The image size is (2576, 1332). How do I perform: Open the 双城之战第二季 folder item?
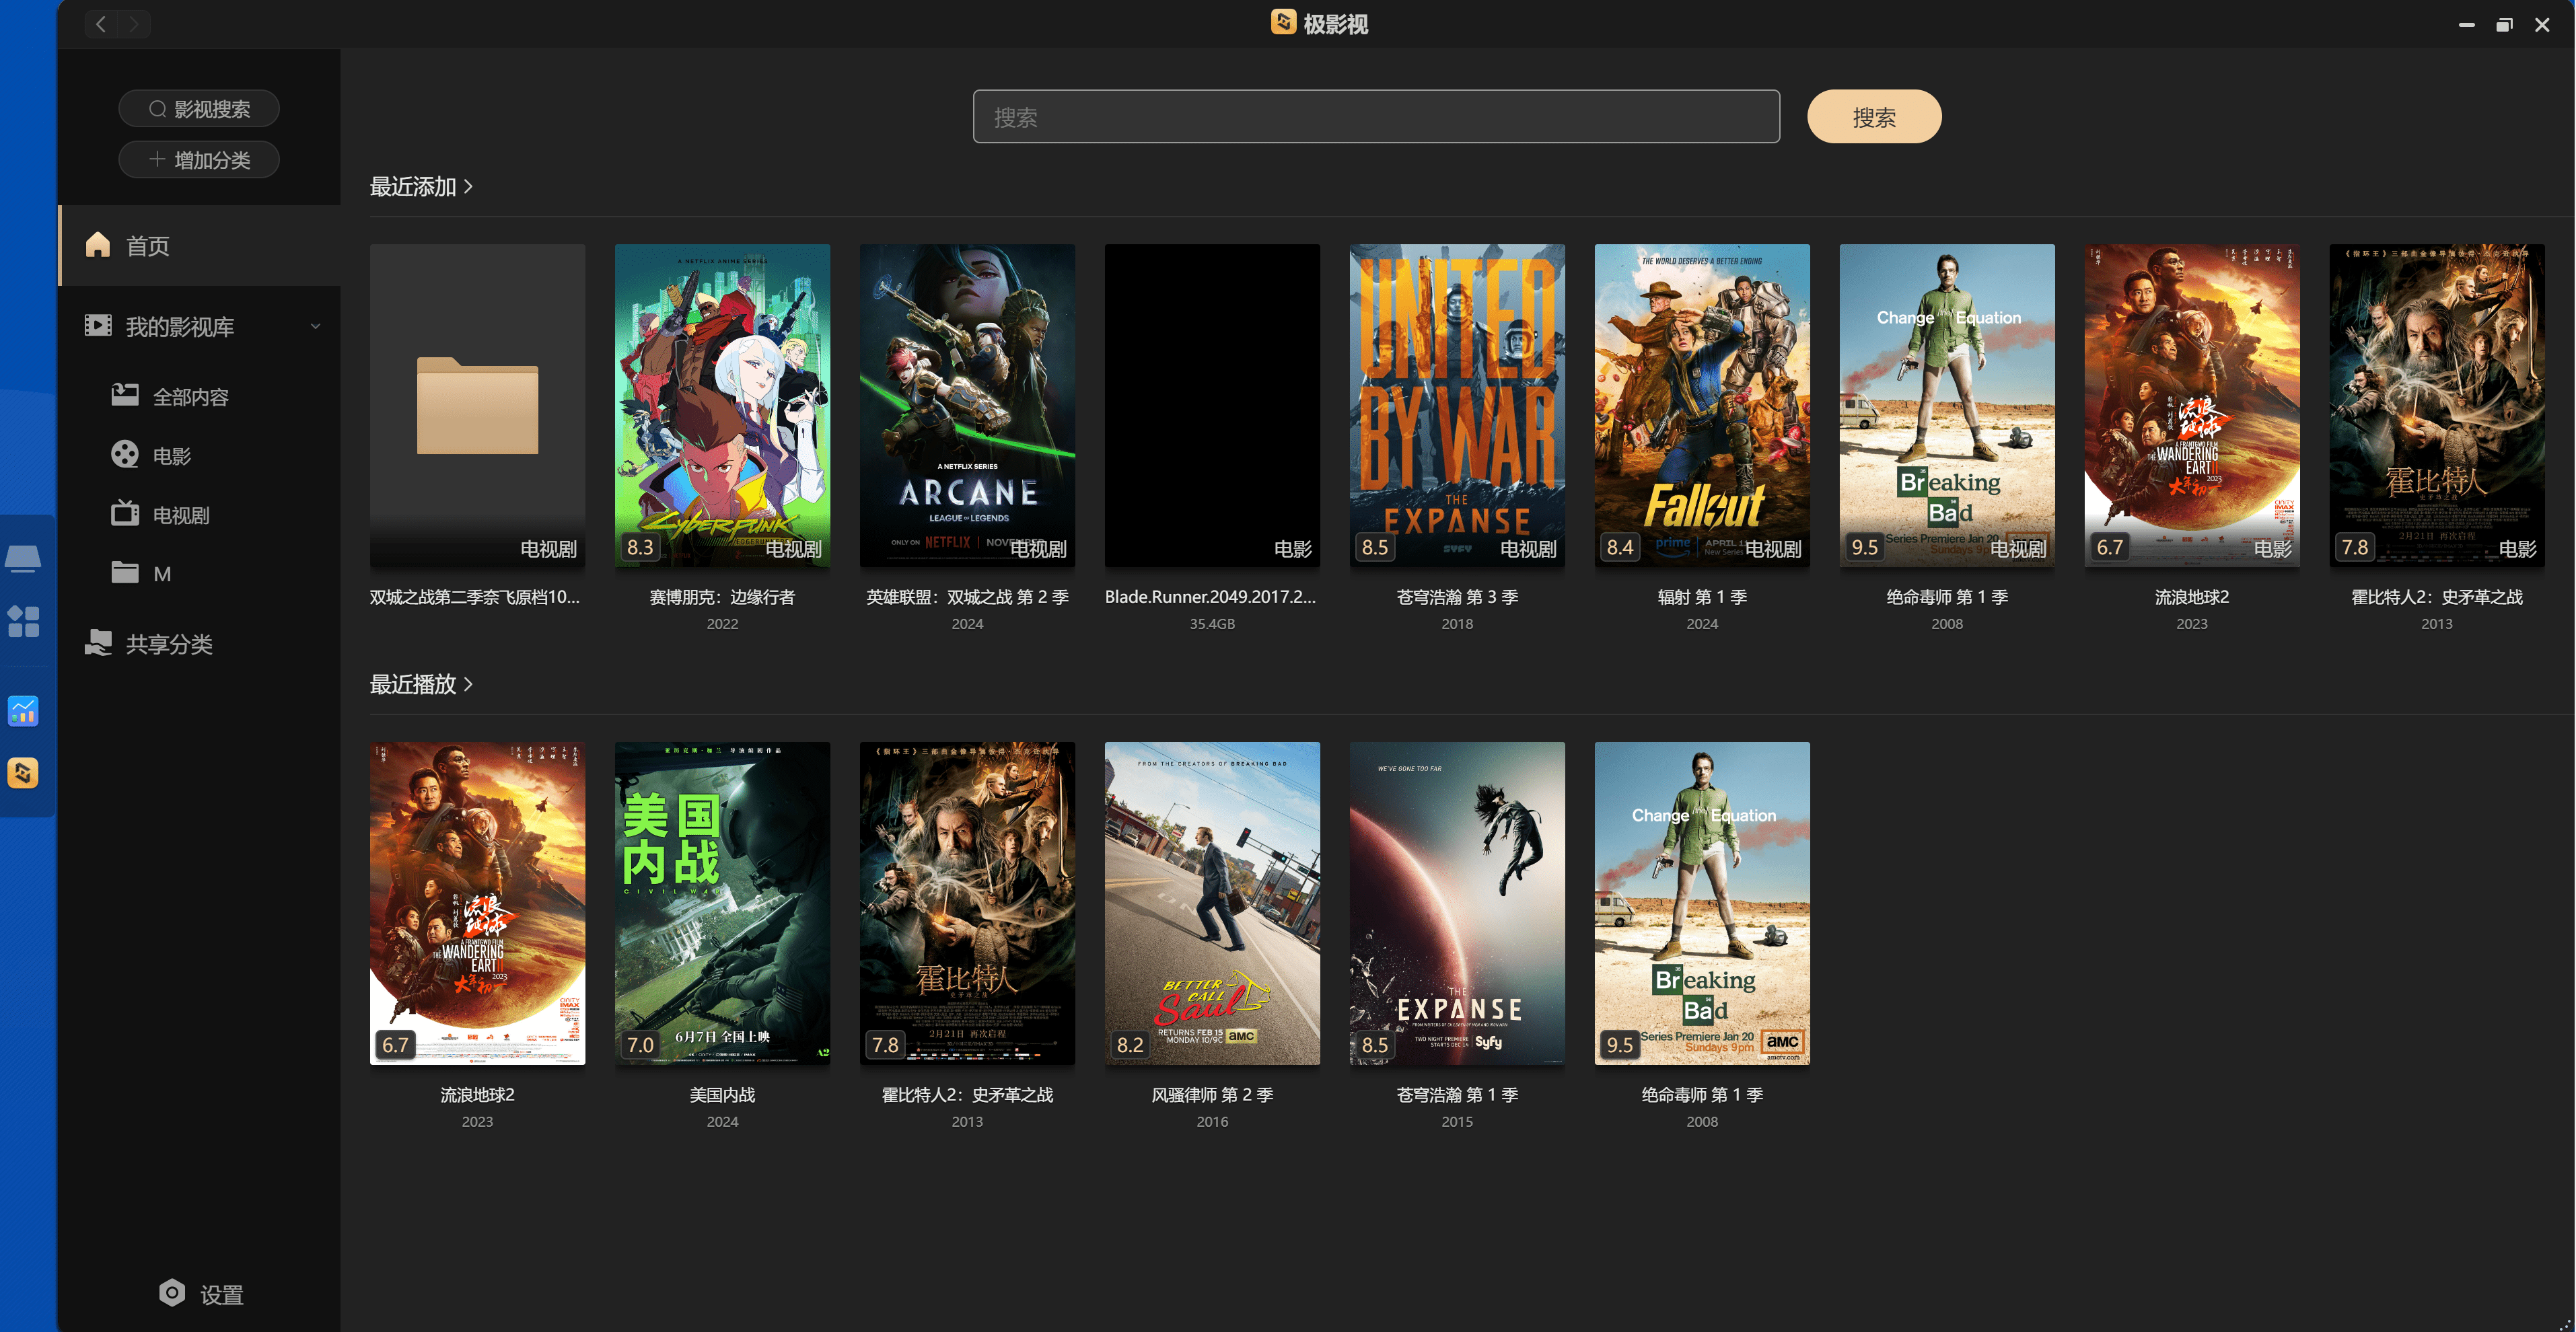point(477,405)
